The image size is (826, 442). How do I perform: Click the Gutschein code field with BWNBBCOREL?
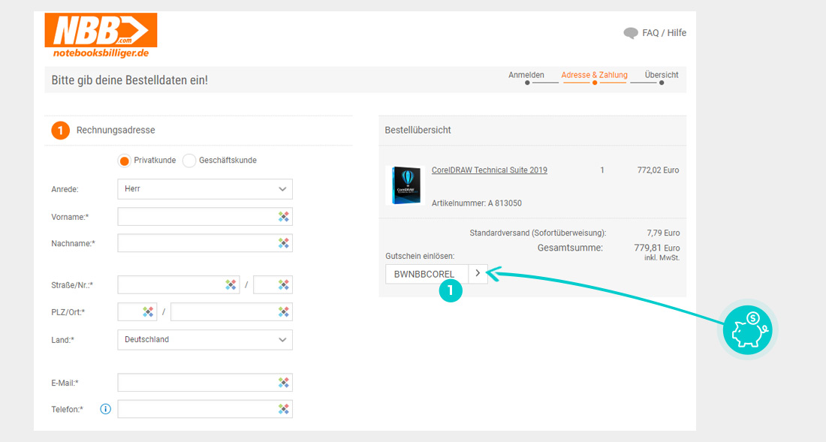pos(427,274)
